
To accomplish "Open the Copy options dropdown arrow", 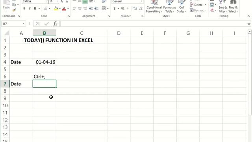I will pyautogui.click(x=18, y=5).
